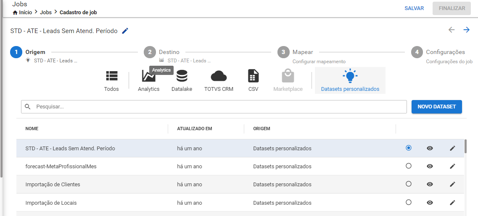Select the Datalake database icon
This screenshot has height=216, width=478.
pyautogui.click(x=182, y=76)
